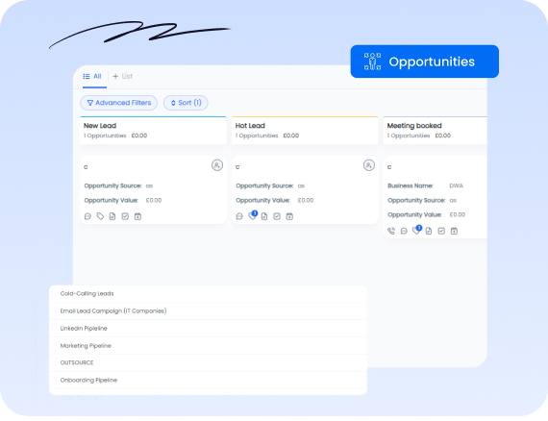Click the assign user icon on New Lead card

point(217,165)
